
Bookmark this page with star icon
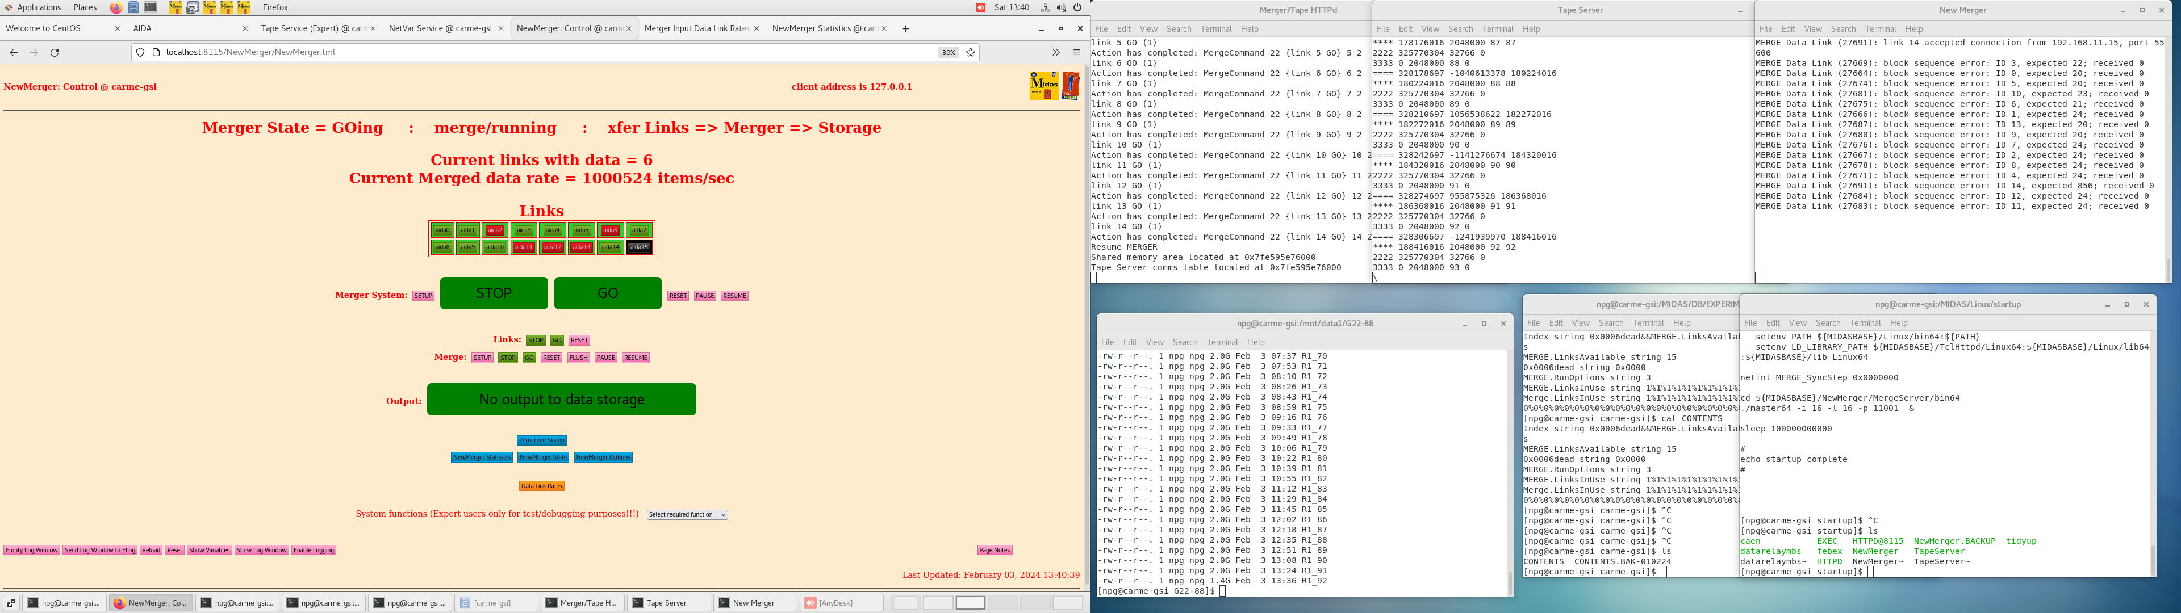click(970, 52)
